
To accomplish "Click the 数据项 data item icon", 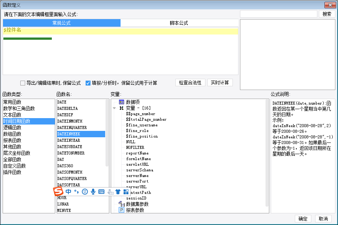I will tap(121, 102).
